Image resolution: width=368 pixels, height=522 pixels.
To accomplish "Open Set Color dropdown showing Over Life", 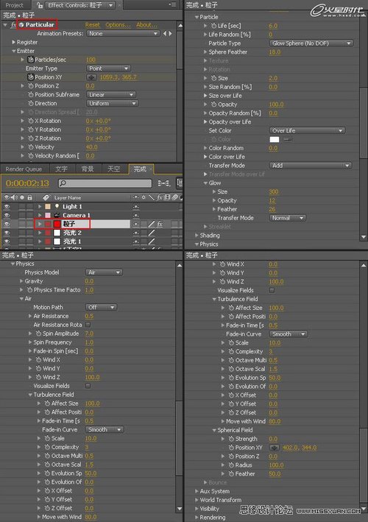I will pyautogui.click(x=307, y=130).
